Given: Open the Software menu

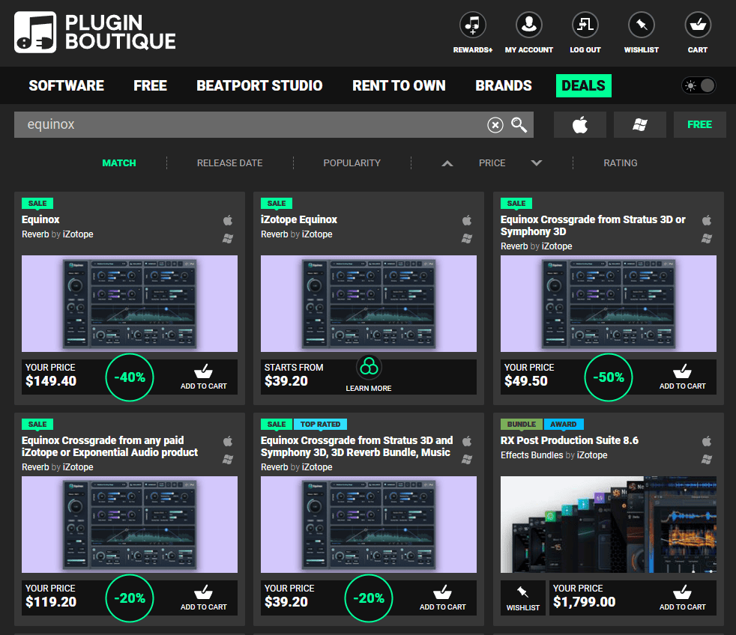Looking at the screenshot, I should tap(67, 86).
